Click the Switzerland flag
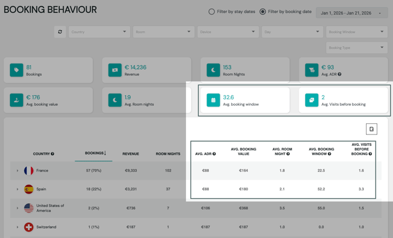The width and height of the screenshot is (393, 238). point(29,227)
